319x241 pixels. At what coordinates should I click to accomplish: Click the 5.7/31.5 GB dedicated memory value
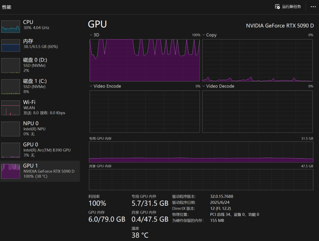point(150,203)
